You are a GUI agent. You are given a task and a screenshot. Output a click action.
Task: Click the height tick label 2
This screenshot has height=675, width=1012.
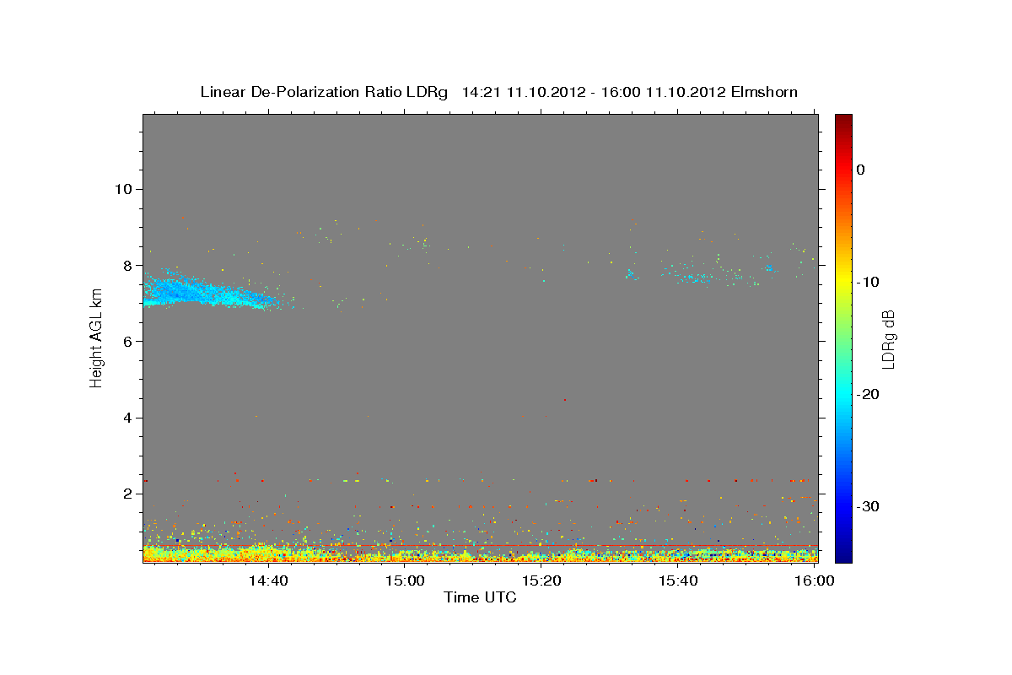point(126,494)
